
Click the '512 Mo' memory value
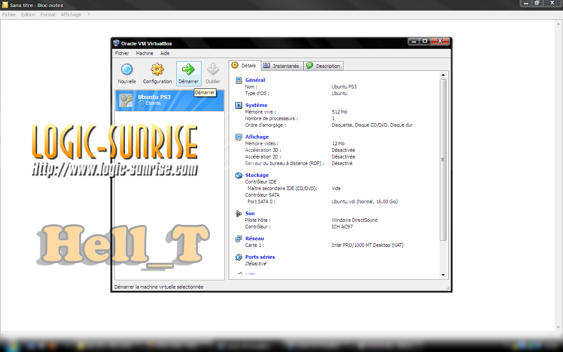[340, 112]
